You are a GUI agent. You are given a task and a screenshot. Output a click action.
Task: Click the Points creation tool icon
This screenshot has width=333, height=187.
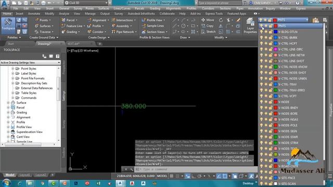tap(37, 20)
